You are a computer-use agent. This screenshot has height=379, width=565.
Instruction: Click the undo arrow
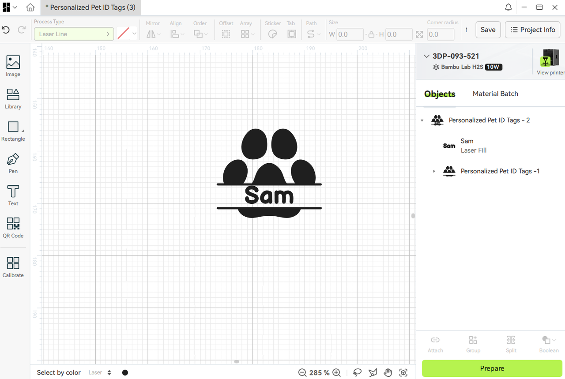click(x=6, y=30)
